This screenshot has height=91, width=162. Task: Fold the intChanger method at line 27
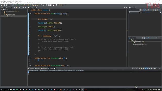point(31,58)
